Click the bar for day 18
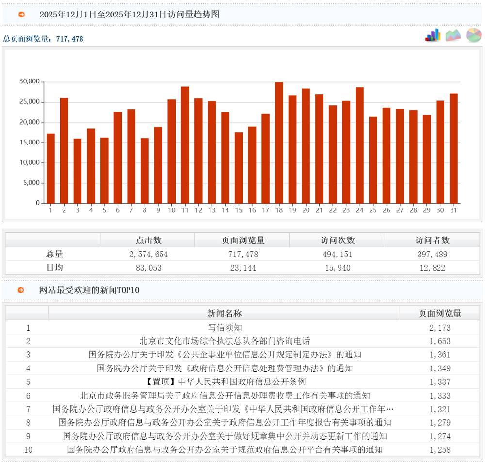Viewport: 485px width, 463px height. coord(279,143)
